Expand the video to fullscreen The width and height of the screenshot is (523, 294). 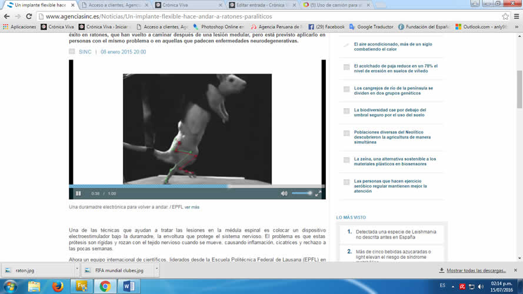pos(318,193)
